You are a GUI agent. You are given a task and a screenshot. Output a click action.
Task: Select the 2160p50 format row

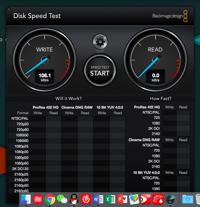67,185
